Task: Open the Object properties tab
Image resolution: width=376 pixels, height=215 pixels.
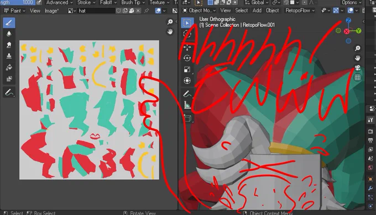Action: tap(370, 179)
